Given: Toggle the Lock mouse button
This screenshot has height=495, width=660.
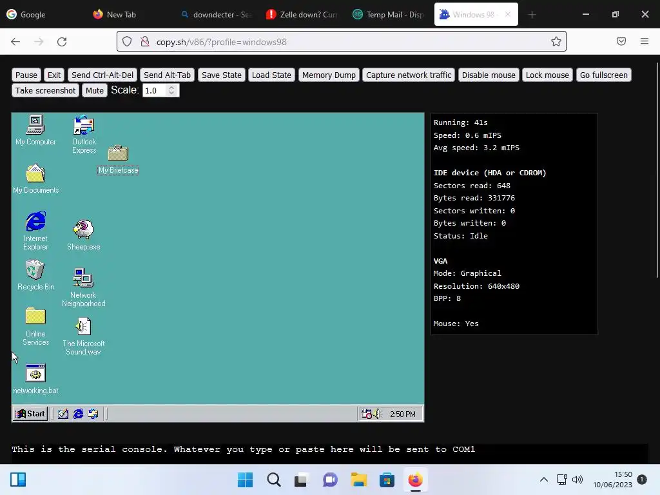Looking at the screenshot, I should click(547, 75).
